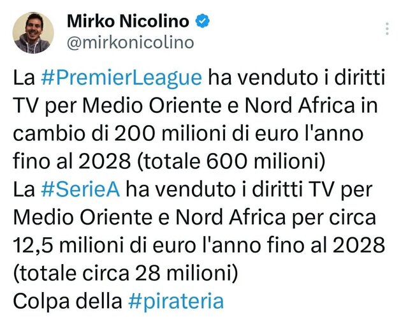This screenshot has width=408, height=317.
Task: Click the text '(totale circa 28 milioni)'
Action: 125,274
